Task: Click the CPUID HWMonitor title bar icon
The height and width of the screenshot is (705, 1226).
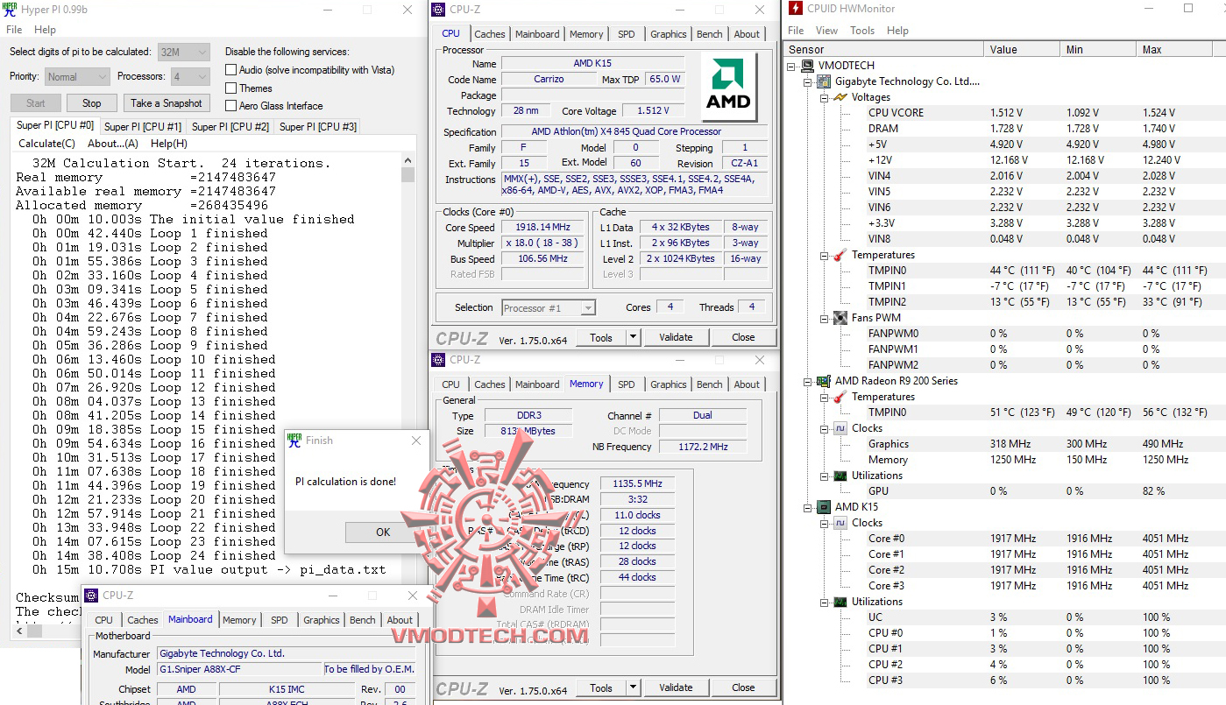Action: pyautogui.click(x=795, y=9)
